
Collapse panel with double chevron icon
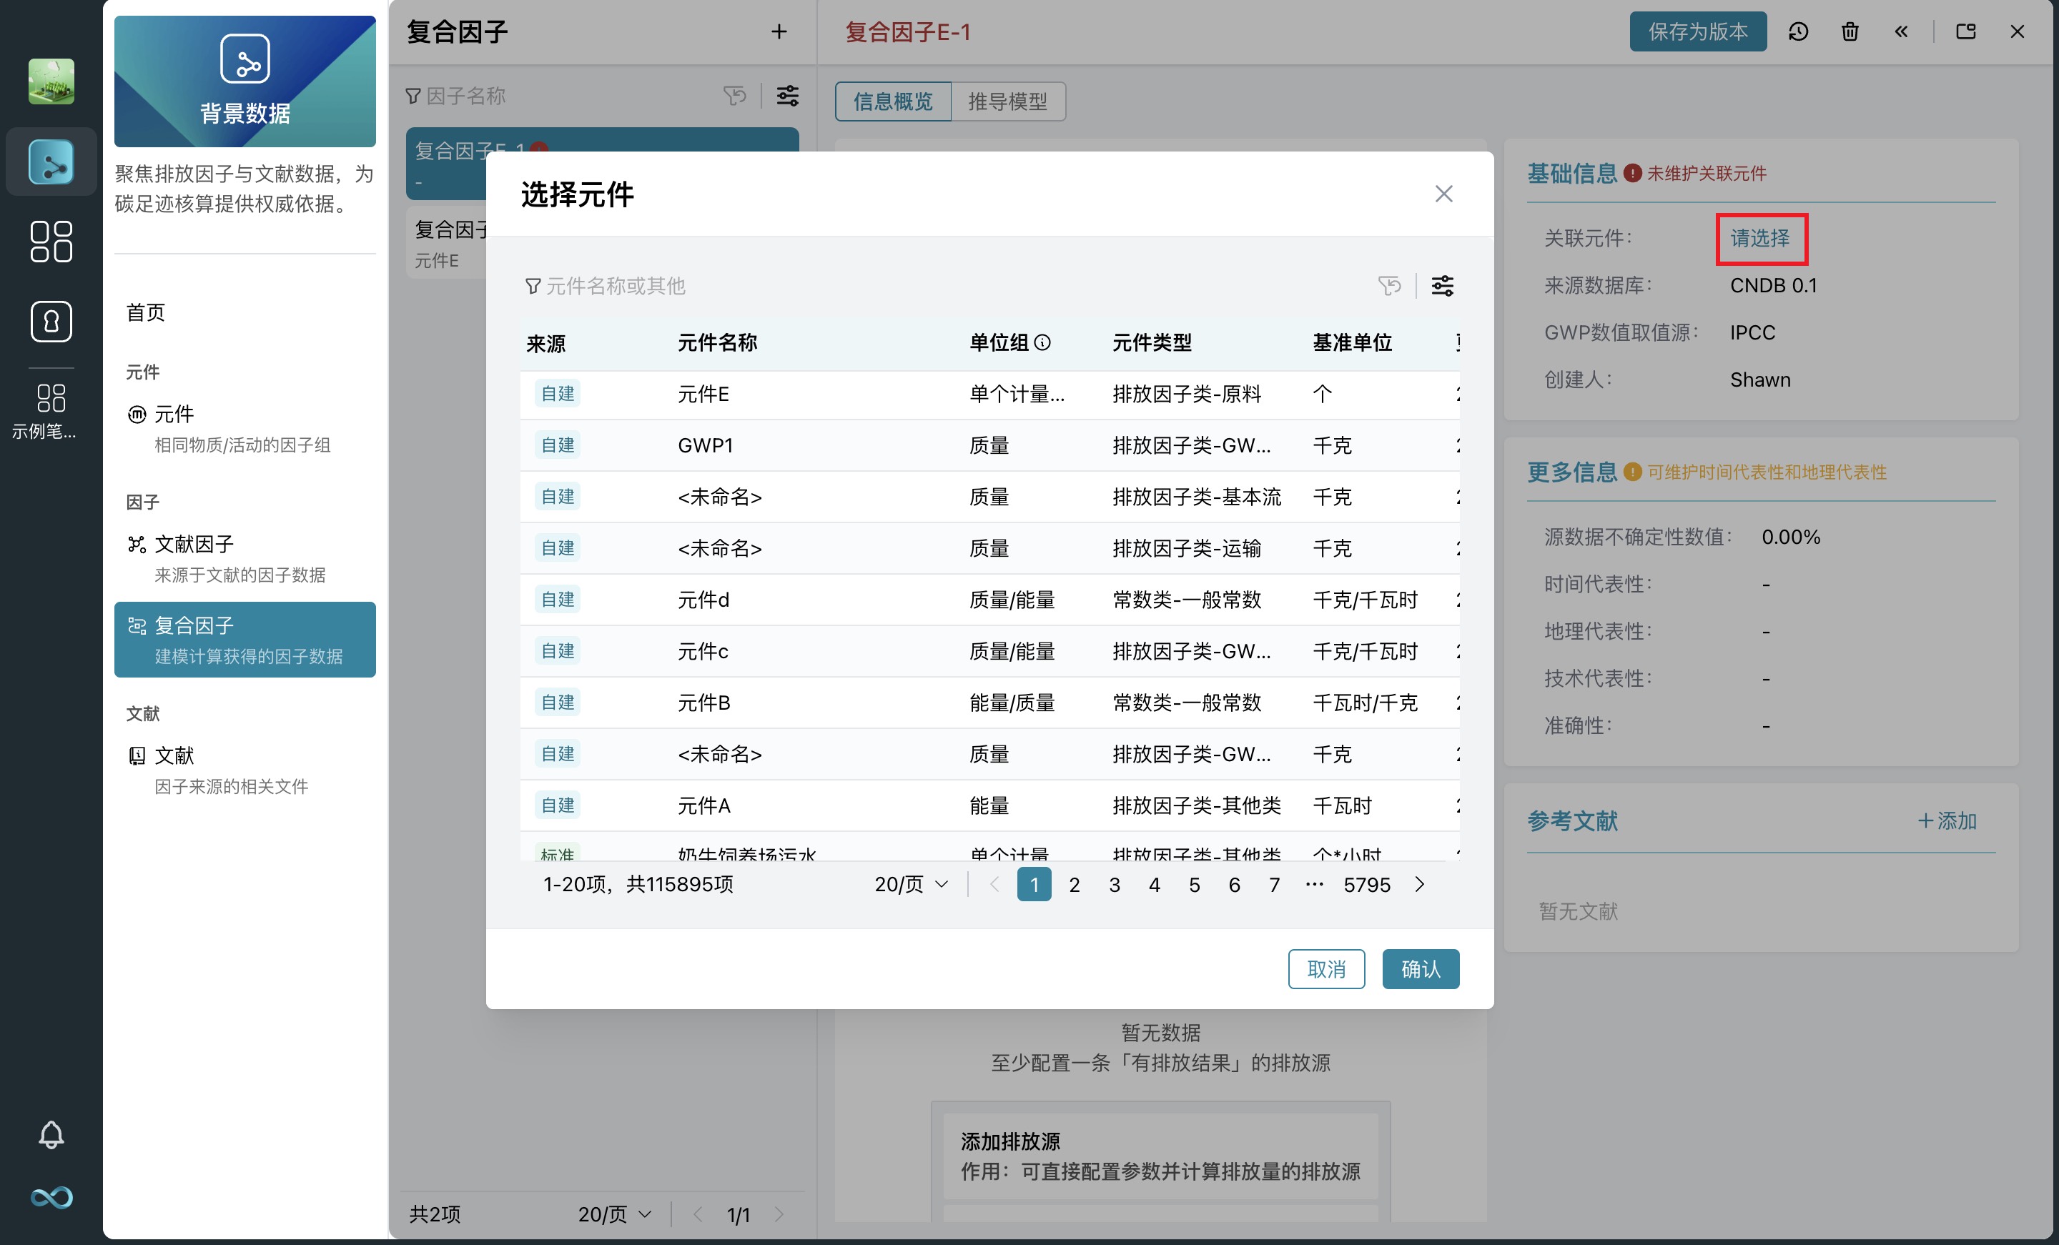point(1901,31)
